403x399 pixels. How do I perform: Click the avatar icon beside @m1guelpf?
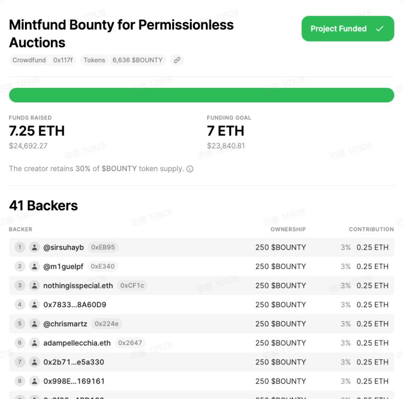pyautogui.click(x=34, y=266)
